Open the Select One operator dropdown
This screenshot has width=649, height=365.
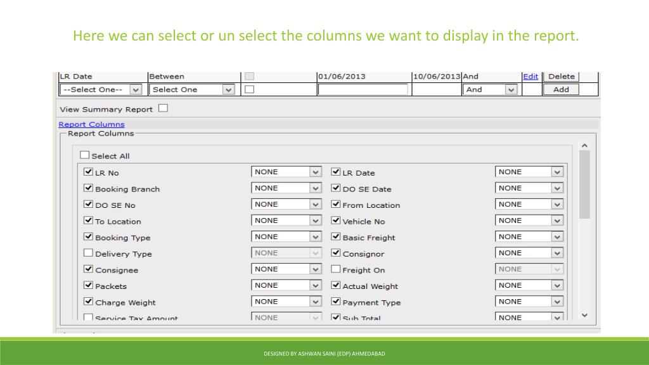228,89
